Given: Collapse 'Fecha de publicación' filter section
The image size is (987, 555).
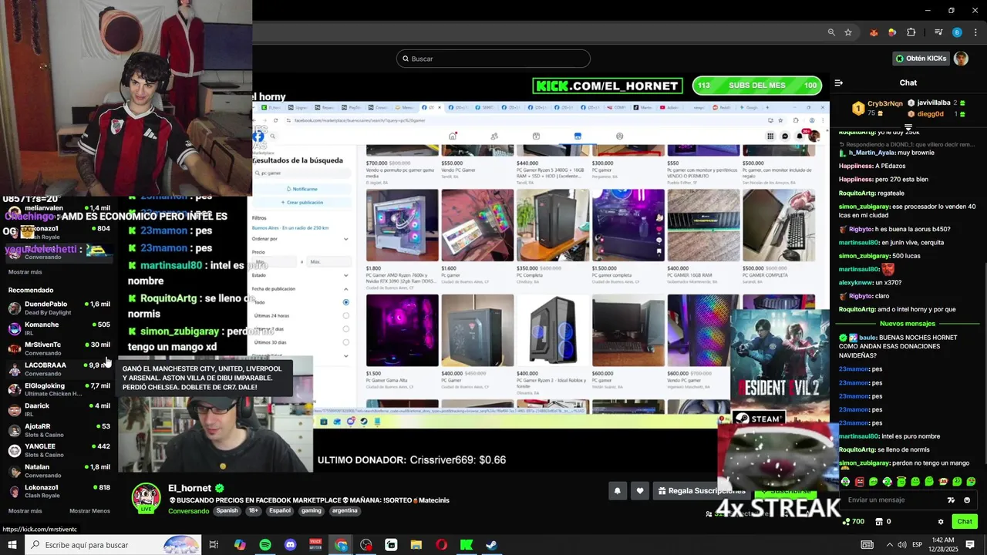Looking at the screenshot, I should coord(345,289).
